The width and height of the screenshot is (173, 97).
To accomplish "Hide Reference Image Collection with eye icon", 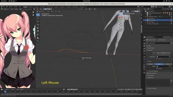I will point(171,13).
